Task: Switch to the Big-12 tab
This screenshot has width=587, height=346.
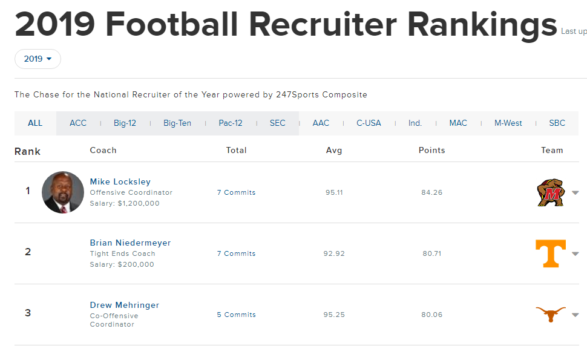Action: (x=125, y=123)
